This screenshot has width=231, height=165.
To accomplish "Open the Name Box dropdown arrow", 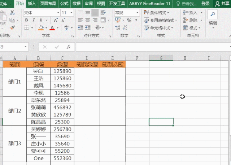I will [x=26, y=47].
